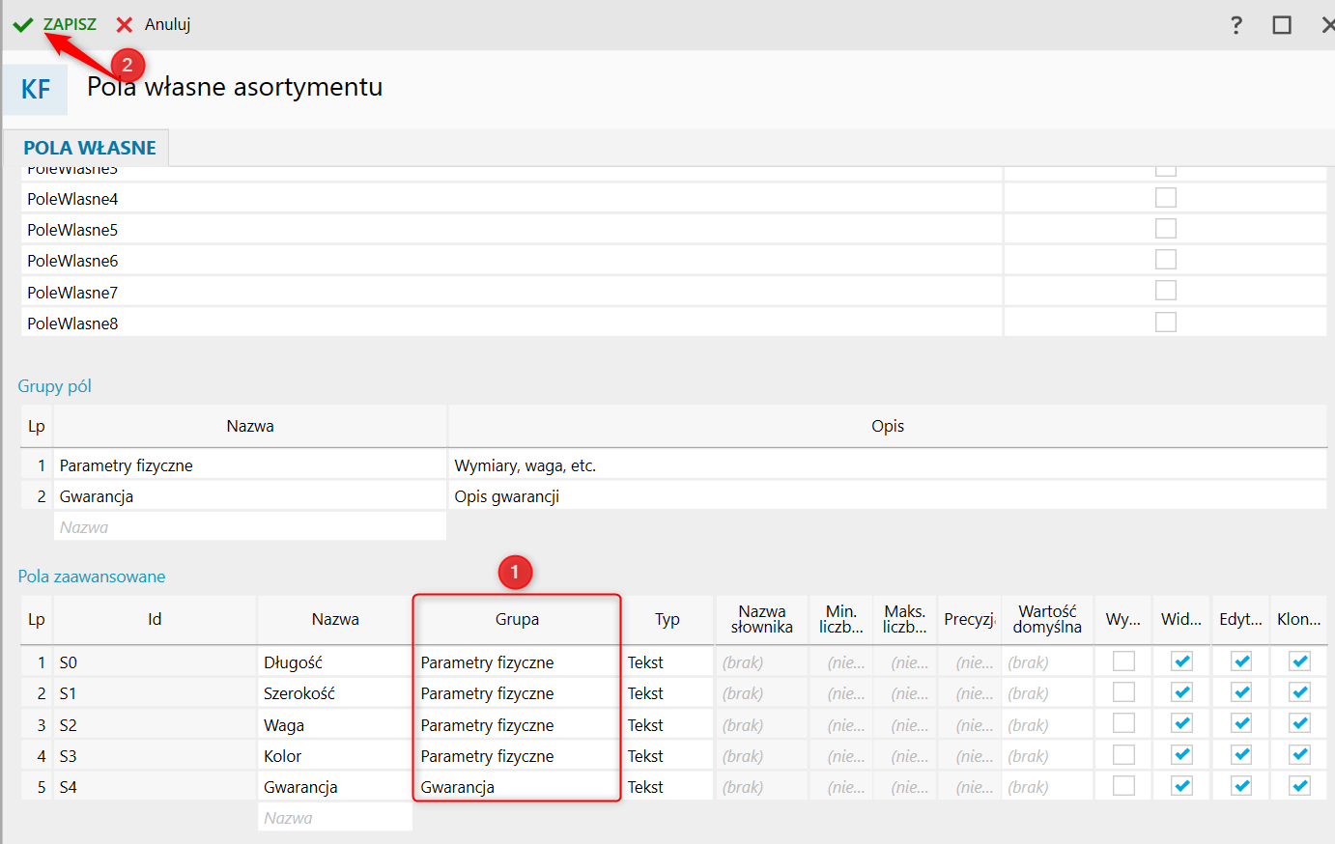
Task: Disable the Klon... checkbox for Gwarancja
Action: click(1299, 786)
